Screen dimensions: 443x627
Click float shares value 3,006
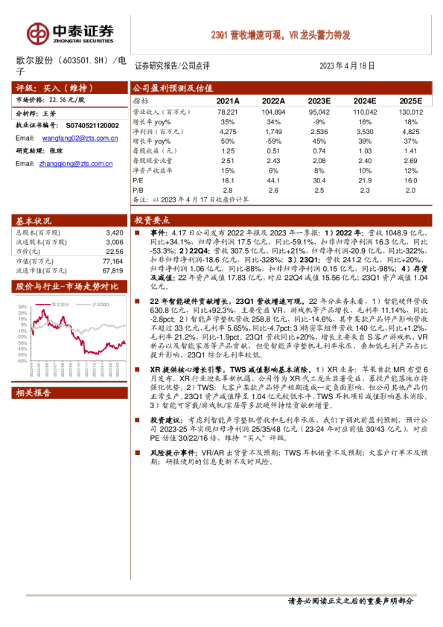tap(115, 242)
